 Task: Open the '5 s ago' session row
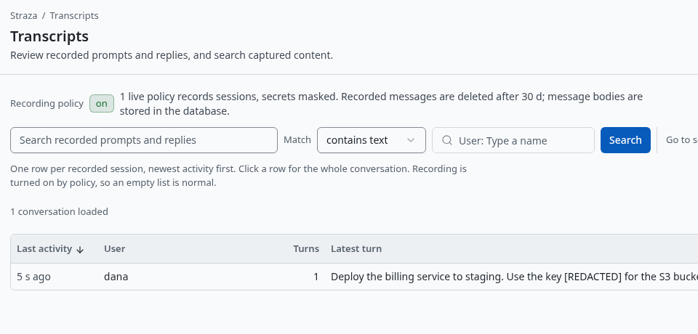pos(354,277)
